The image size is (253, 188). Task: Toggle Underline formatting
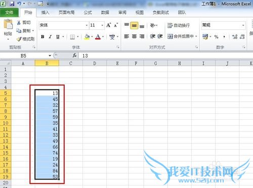(x=58, y=36)
